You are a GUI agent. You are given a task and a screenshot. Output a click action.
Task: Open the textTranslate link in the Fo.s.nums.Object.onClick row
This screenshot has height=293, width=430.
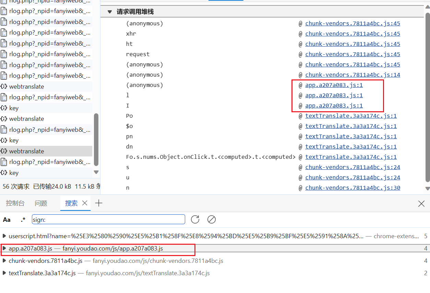[x=351, y=157]
